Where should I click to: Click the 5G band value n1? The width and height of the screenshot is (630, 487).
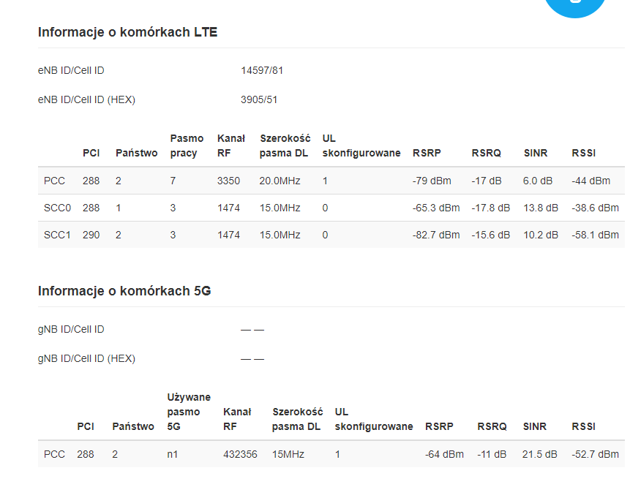tap(173, 455)
